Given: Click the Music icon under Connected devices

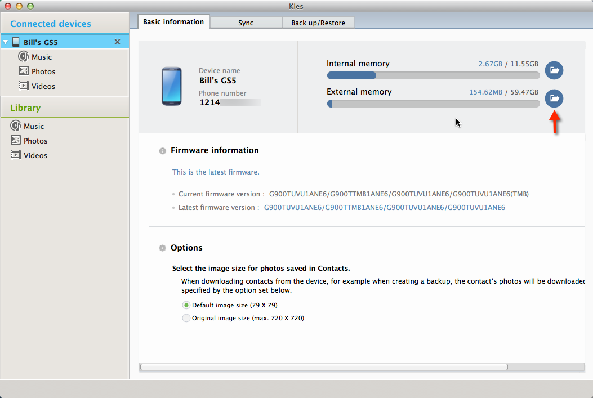Looking at the screenshot, I should [24, 57].
